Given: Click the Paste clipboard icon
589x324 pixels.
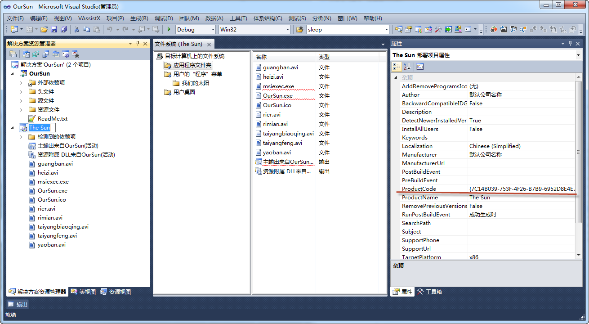Looking at the screenshot, I should pos(97,29).
